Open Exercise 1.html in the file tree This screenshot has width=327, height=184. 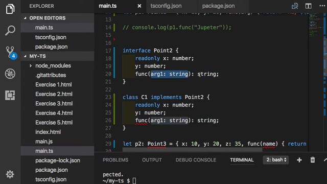[57, 84]
